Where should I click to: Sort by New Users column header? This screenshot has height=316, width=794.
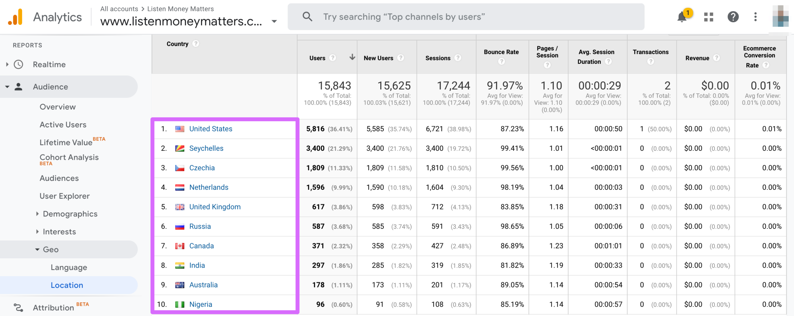(378, 58)
